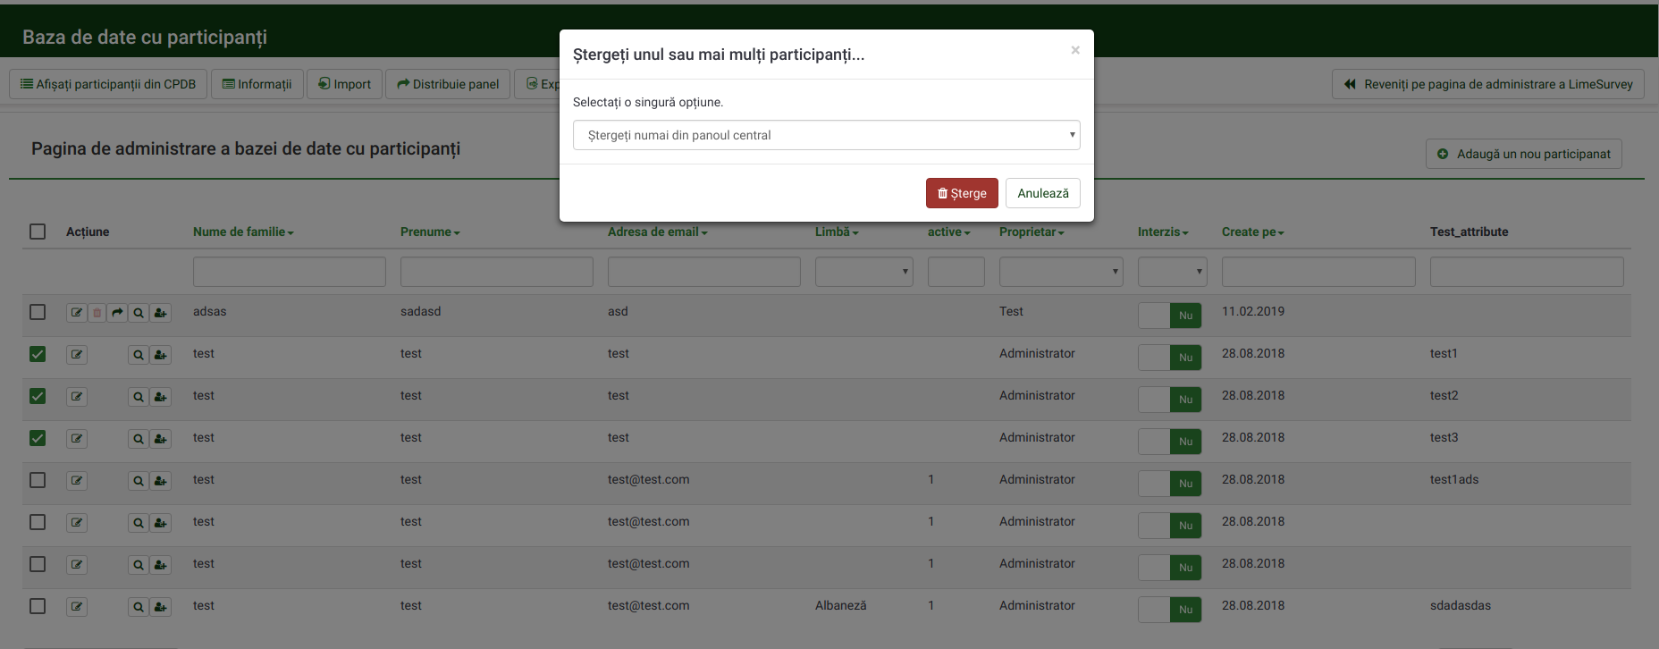Image resolution: width=1659 pixels, height=649 pixels.
Task: Click Distribuie panel button
Action: tap(448, 84)
